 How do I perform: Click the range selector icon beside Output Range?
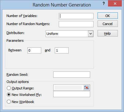(x=86, y=88)
